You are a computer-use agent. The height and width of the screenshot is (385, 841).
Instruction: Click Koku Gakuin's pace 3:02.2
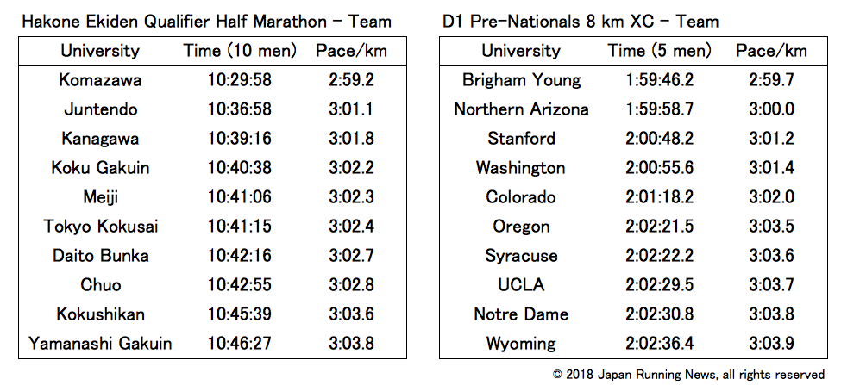[x=351, y=168]
